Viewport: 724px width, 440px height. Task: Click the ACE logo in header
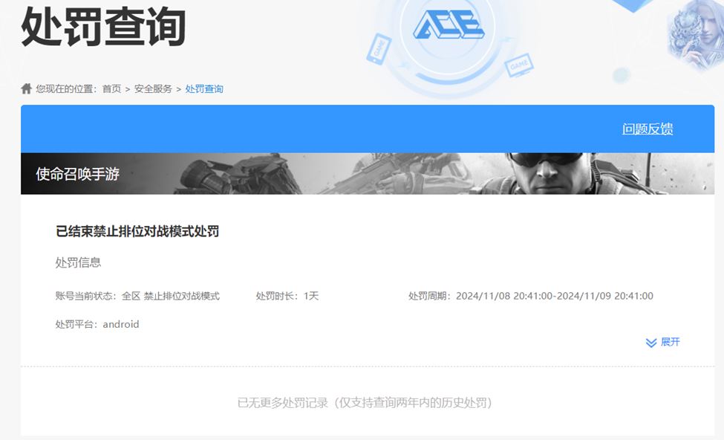point(449,24)
